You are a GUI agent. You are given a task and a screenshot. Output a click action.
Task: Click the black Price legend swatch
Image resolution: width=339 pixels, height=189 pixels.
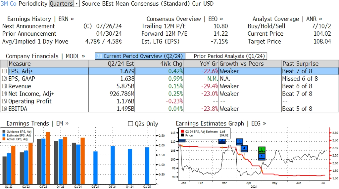click(x=182, y=135)
